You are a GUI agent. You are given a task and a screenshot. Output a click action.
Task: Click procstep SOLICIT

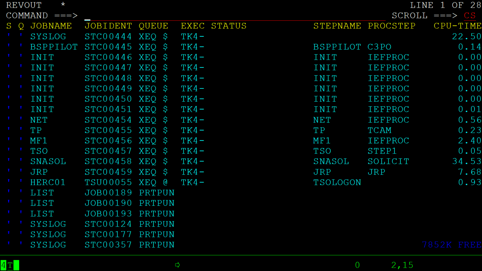tap(389, 162)
